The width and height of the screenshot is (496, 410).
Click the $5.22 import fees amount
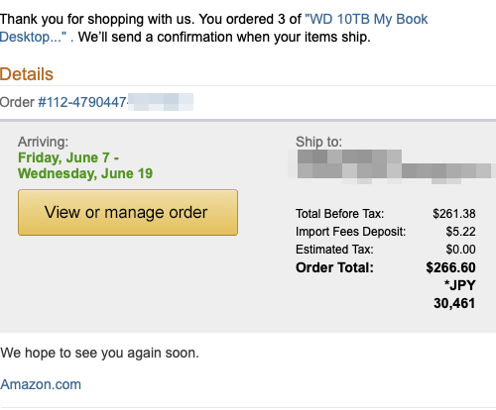[460, 232]
